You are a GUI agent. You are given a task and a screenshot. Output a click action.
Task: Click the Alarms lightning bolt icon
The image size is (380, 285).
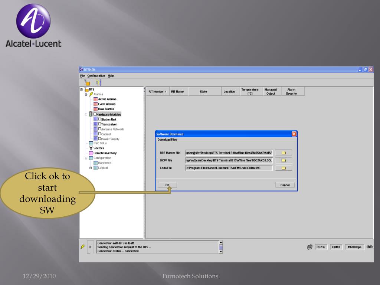pyautogui.click(x=91, y=94)
